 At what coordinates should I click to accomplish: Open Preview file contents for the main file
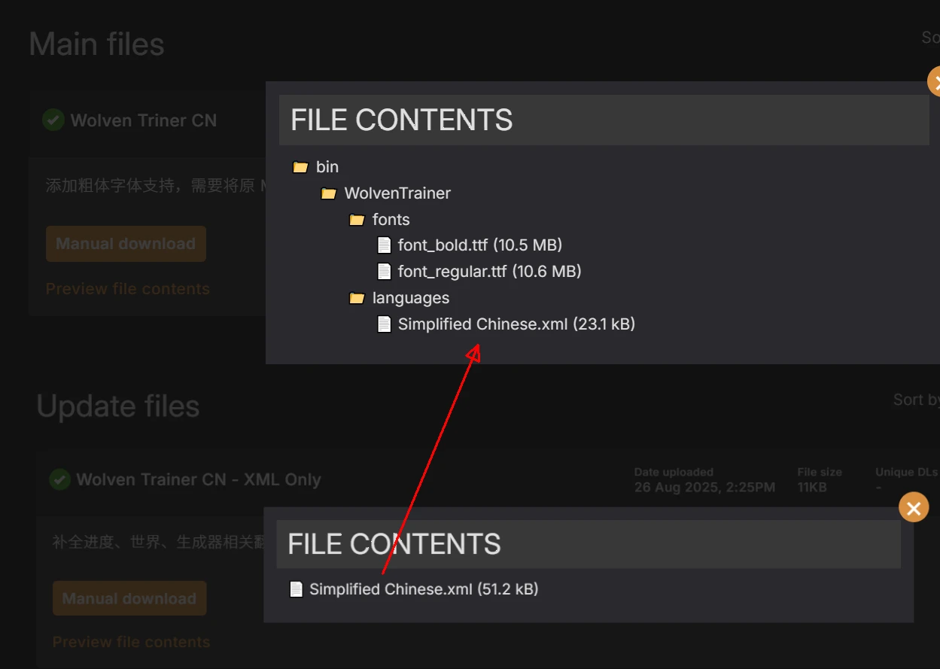coord(127,288)
